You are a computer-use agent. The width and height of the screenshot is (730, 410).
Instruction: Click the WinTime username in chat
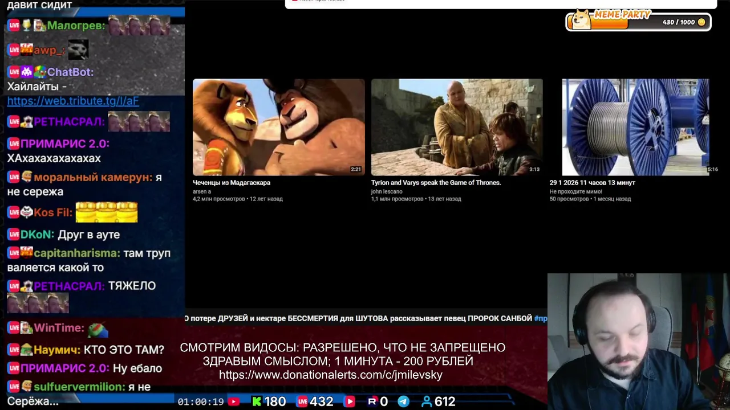59,328
